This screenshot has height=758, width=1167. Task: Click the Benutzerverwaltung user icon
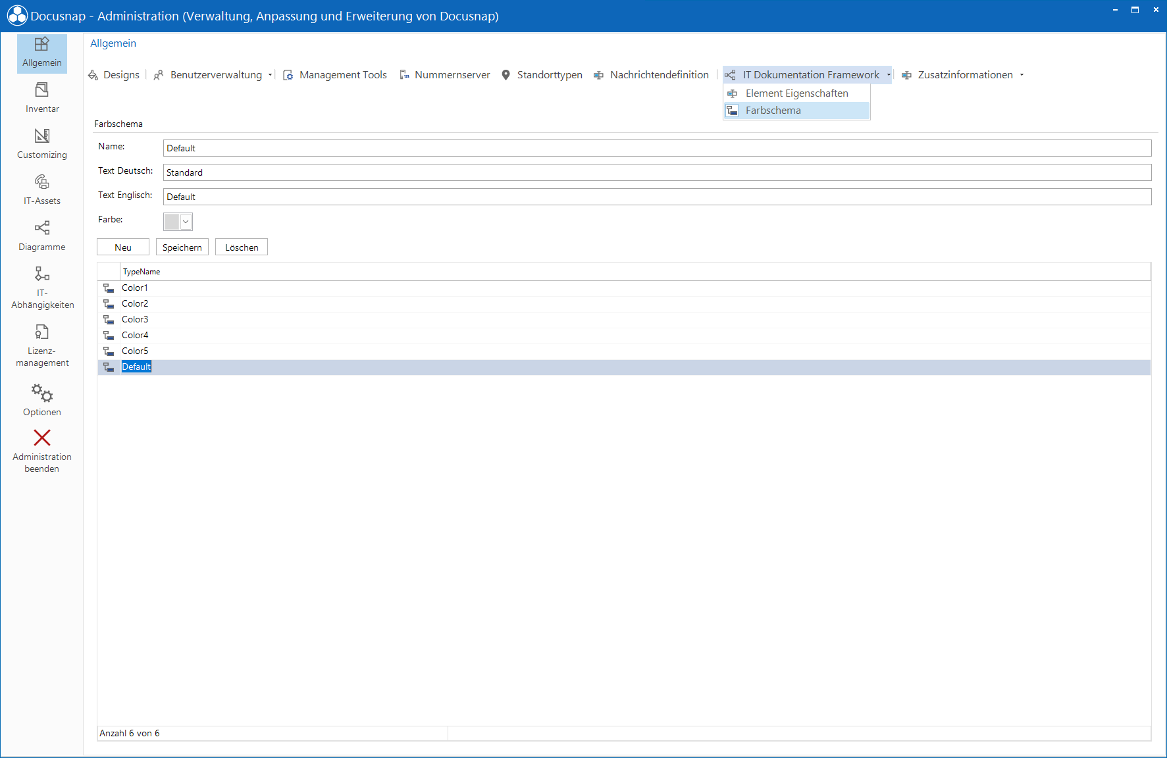pos(159,75)
